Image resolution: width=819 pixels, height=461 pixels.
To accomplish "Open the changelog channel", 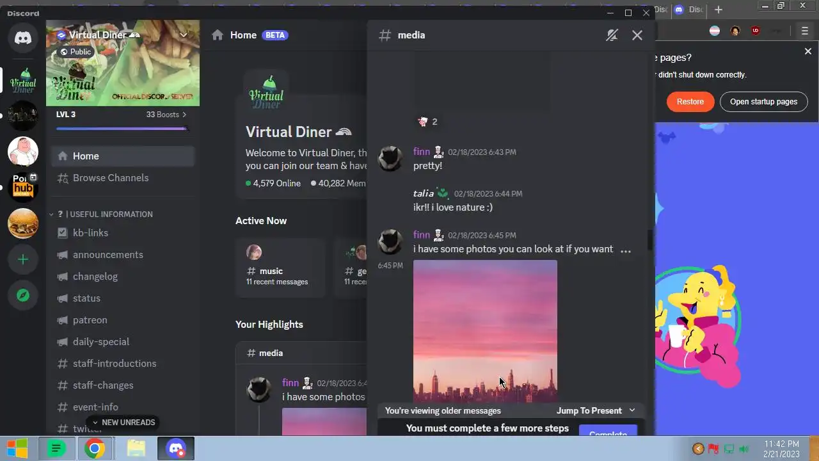I will [123, 277].
